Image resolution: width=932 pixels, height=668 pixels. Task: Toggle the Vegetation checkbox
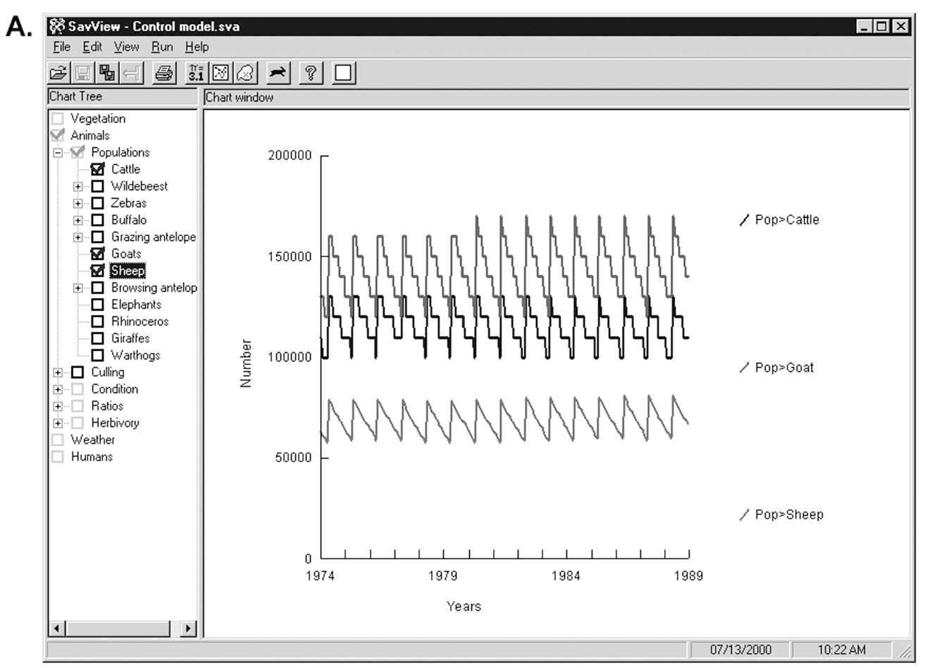pos(58,118)
